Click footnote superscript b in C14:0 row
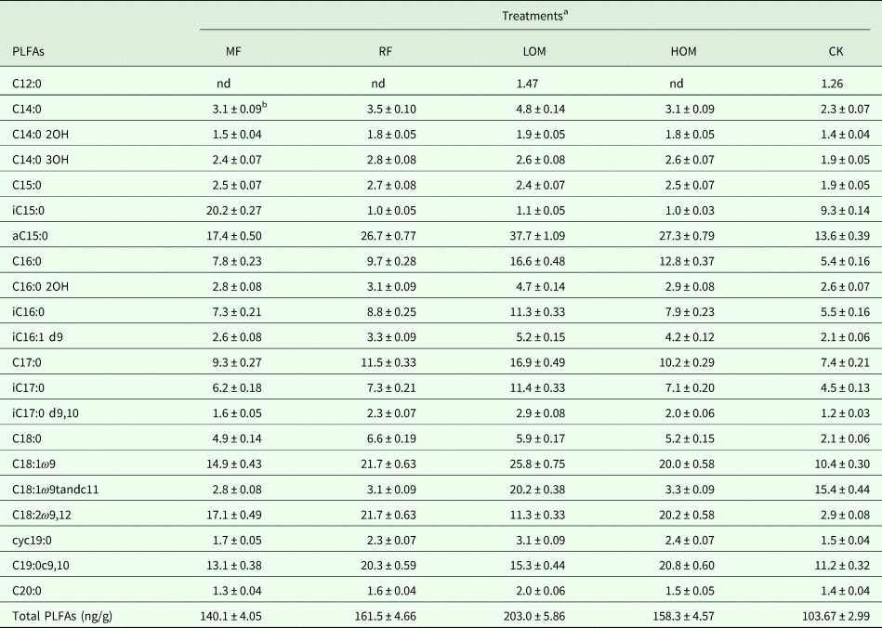Image resolution: width=882 pixels, height=628 pixels. 265,105
